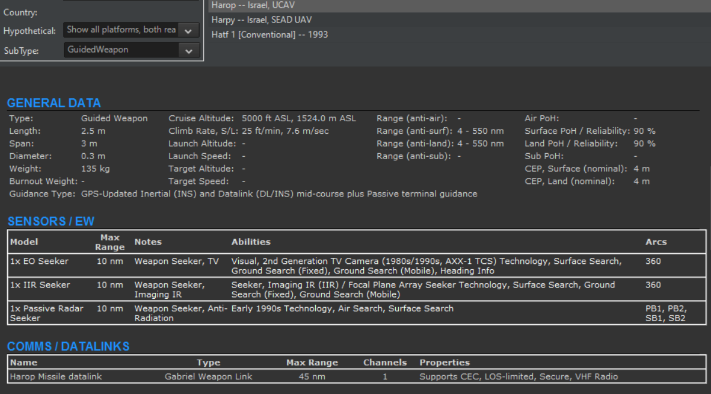Click the Length value 2.5 m
This screenshot has width=711, height=394.
[93, 131]
